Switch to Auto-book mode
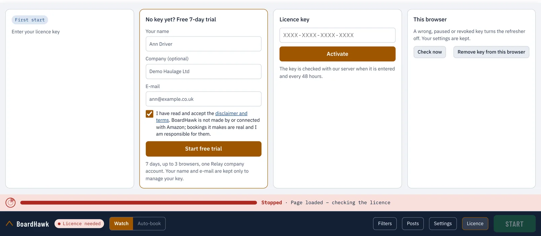Viewport: 541px width, 236px height. 149,224
